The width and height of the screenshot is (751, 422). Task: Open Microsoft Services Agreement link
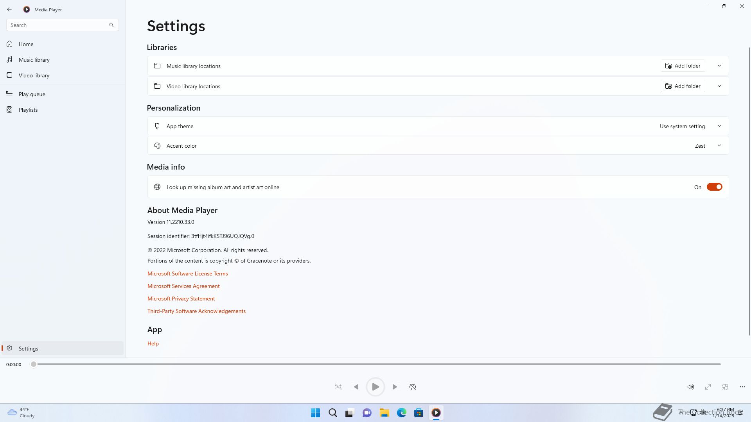183,286
